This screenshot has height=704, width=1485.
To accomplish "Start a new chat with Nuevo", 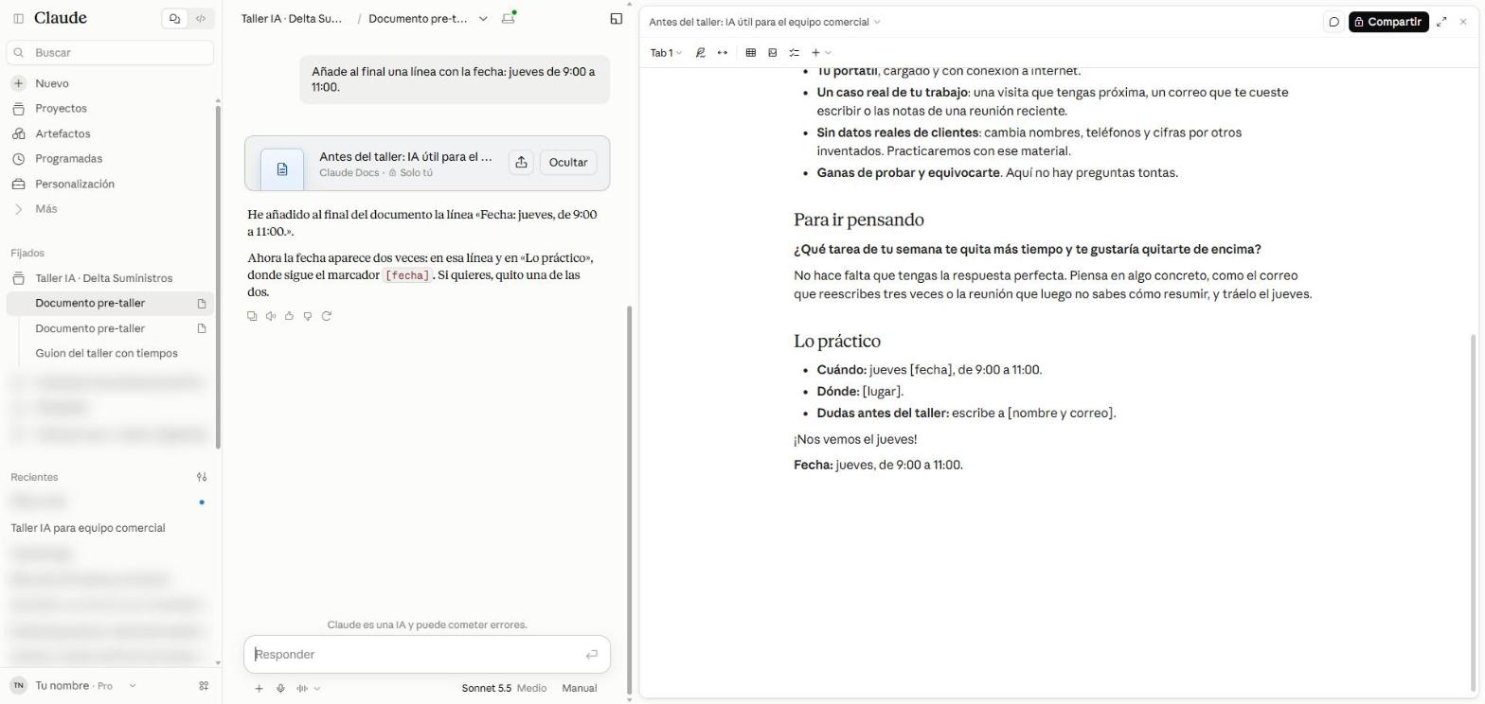I will click(x=110, y=83).
